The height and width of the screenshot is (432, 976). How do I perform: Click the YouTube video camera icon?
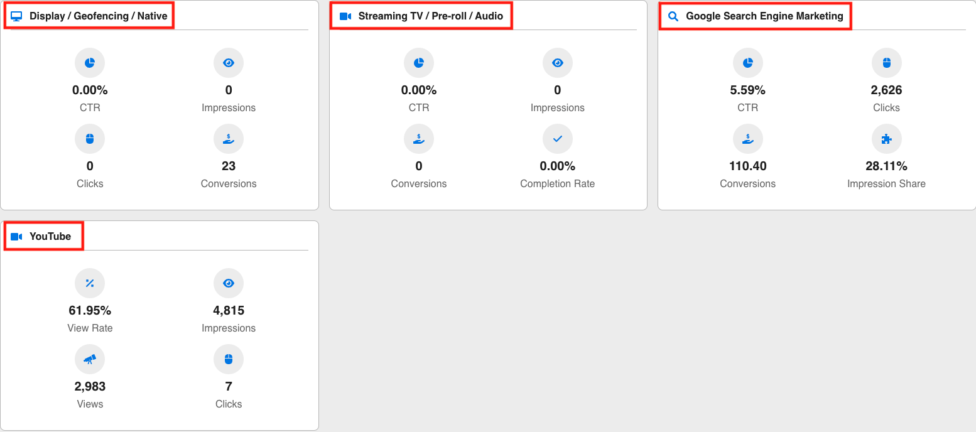click(x=16, y=237)
